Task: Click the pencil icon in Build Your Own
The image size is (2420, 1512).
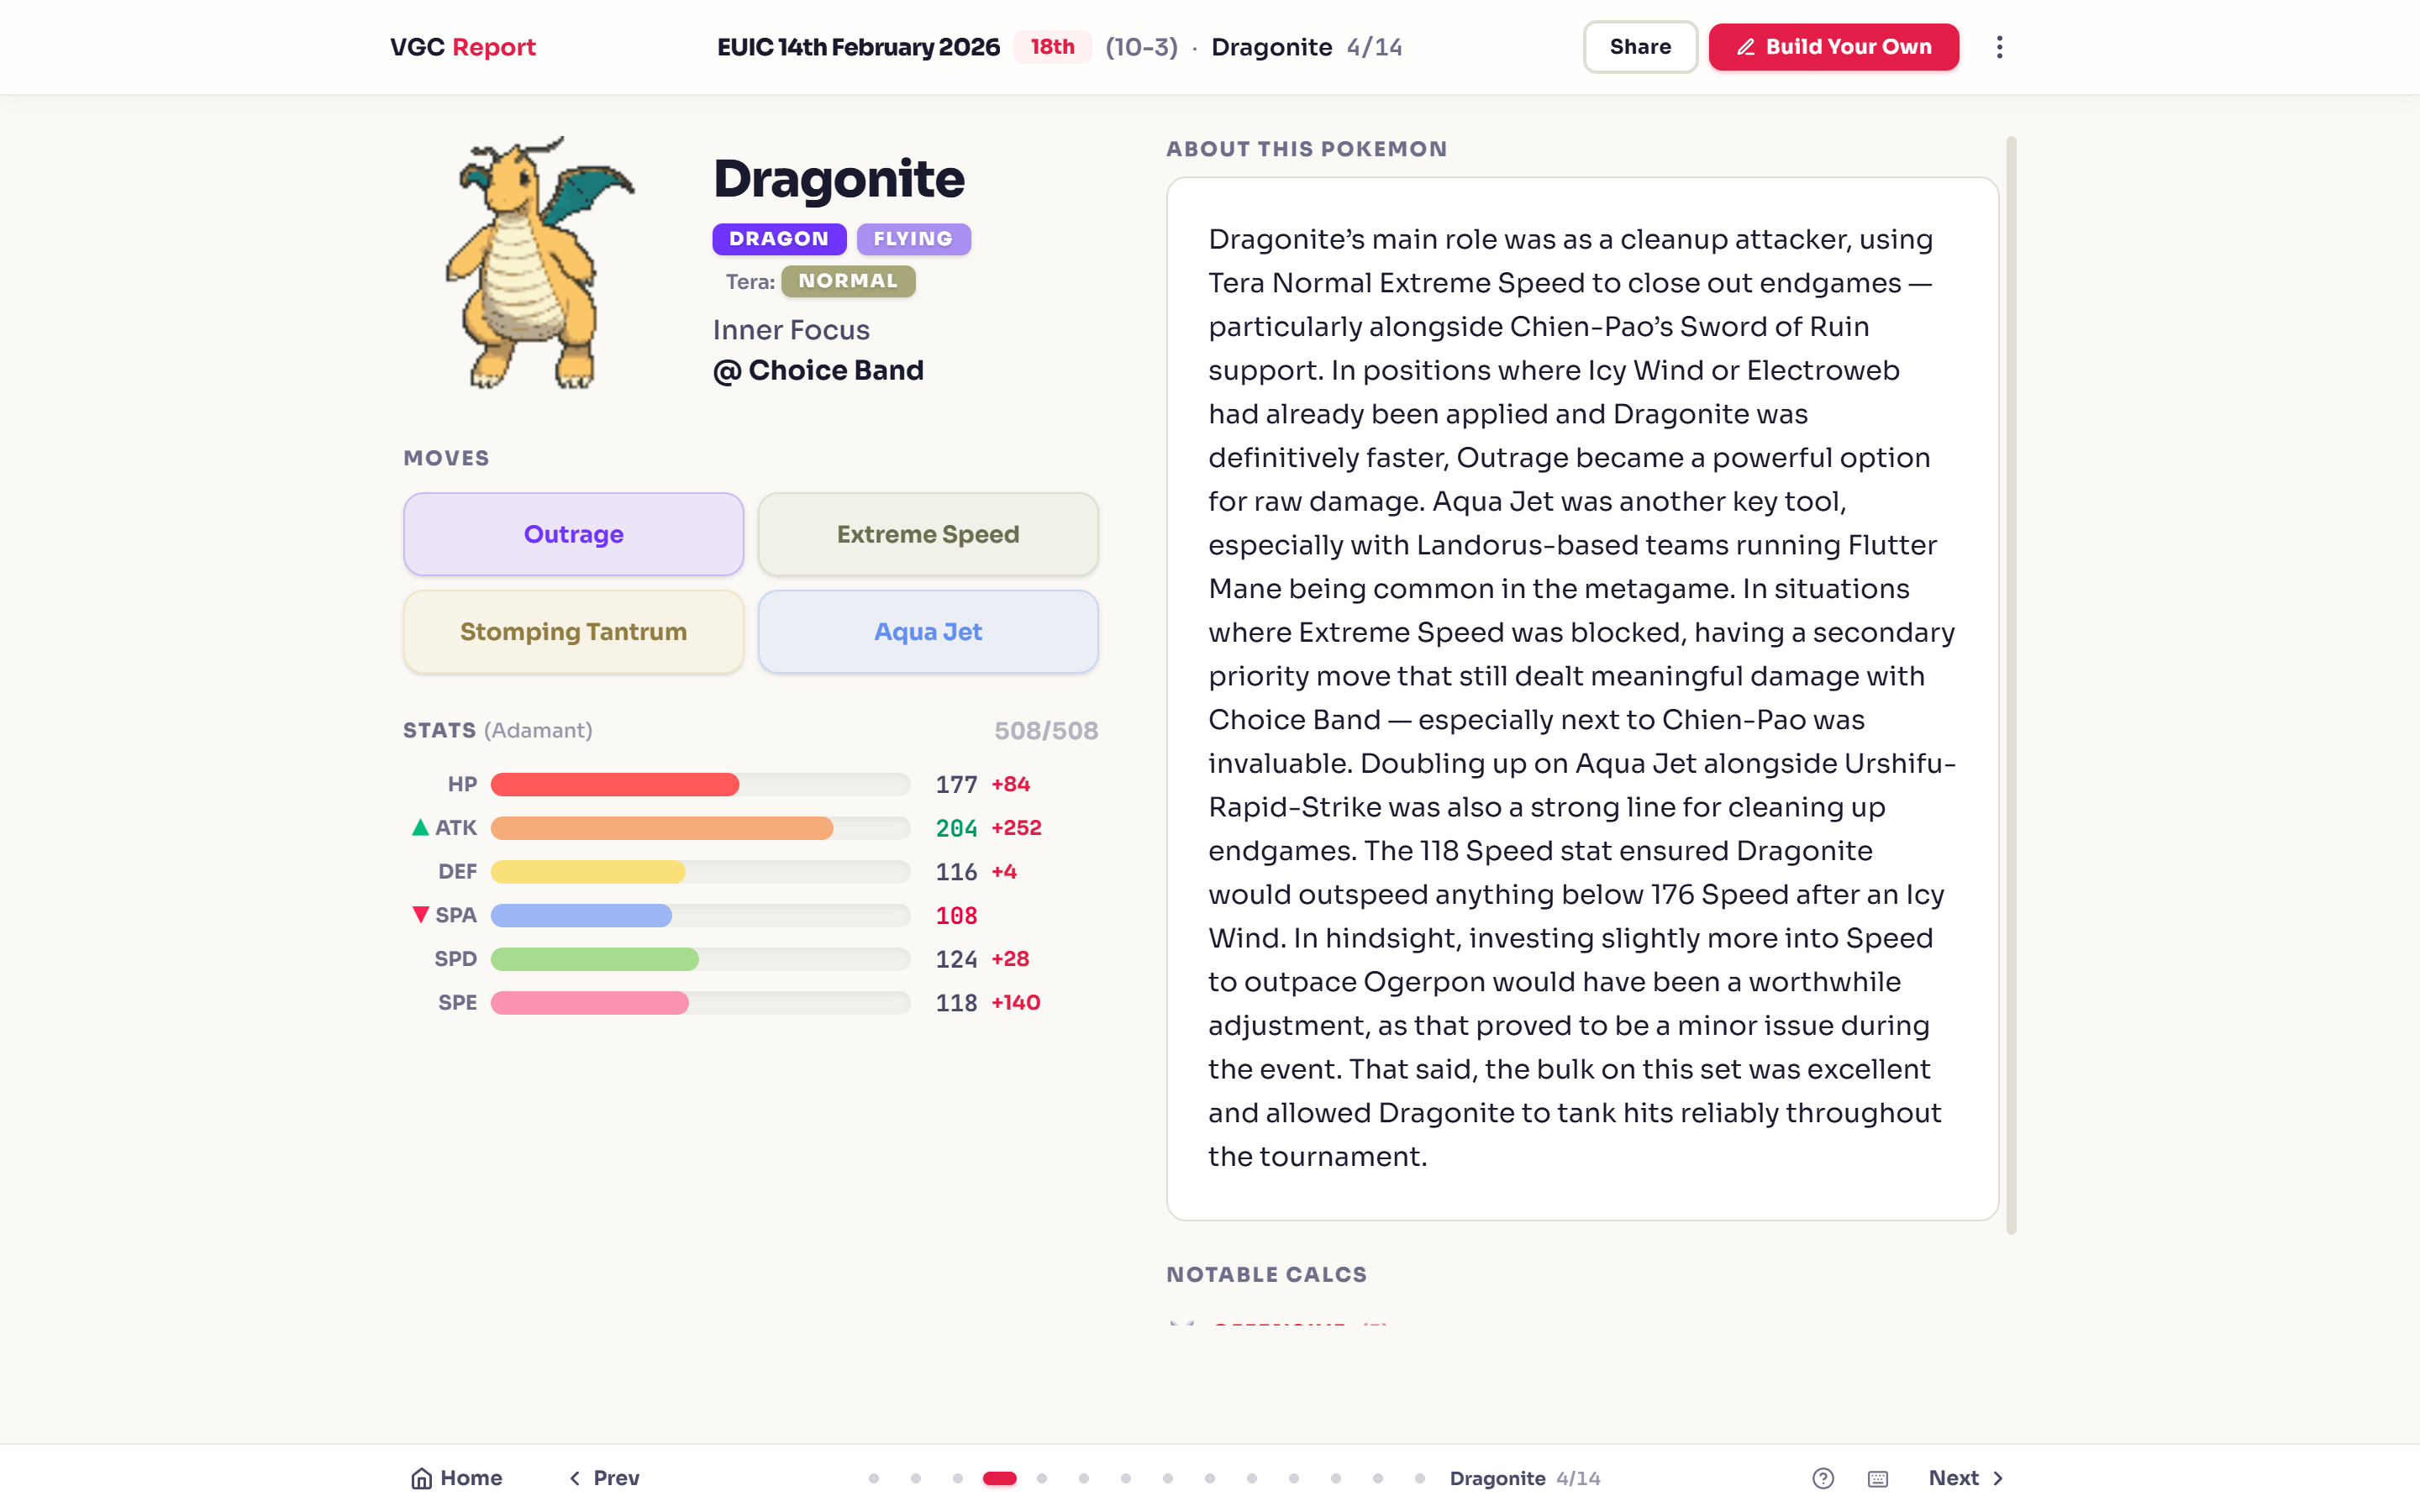Action: [x=1745, y=47]
